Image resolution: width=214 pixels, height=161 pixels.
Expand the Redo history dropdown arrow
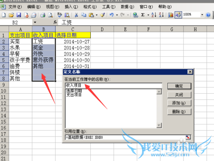(128, 15)
